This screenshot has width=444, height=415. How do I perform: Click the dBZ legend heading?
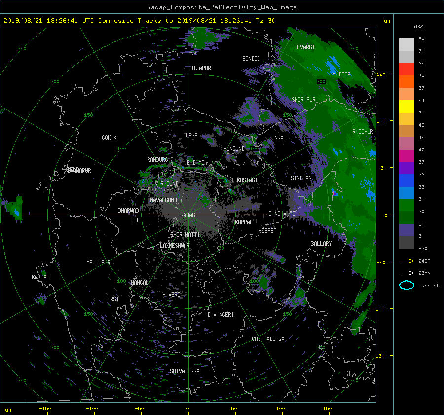click(x=418, y=27)
